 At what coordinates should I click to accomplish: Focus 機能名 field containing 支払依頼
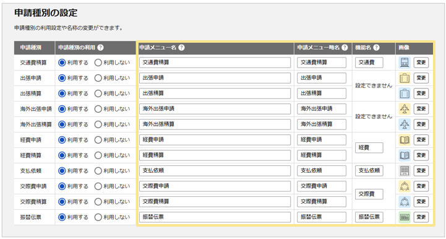coord(369,171)
